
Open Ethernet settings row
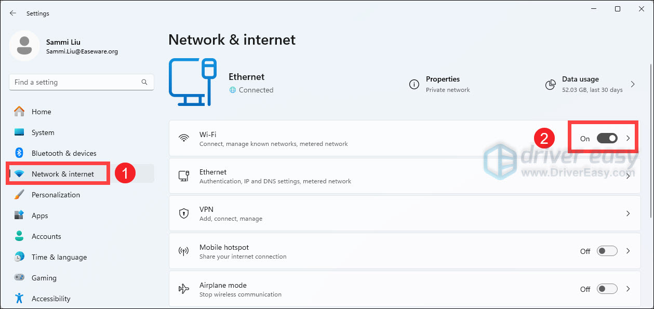point(364,176)
